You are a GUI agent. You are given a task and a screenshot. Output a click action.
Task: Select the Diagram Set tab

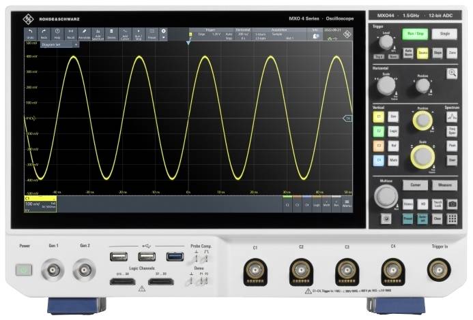(x=51, y=44)
